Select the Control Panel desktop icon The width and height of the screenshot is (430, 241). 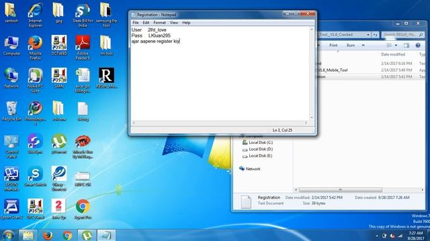(x=11, y=146)
